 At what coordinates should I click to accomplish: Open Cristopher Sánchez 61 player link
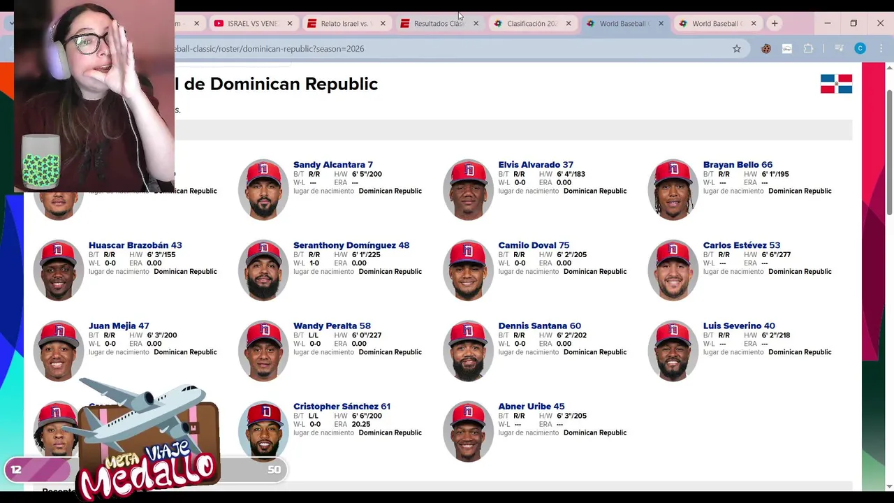click(342, 406)
